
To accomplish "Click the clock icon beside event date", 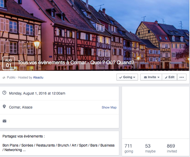I will 5,93.
